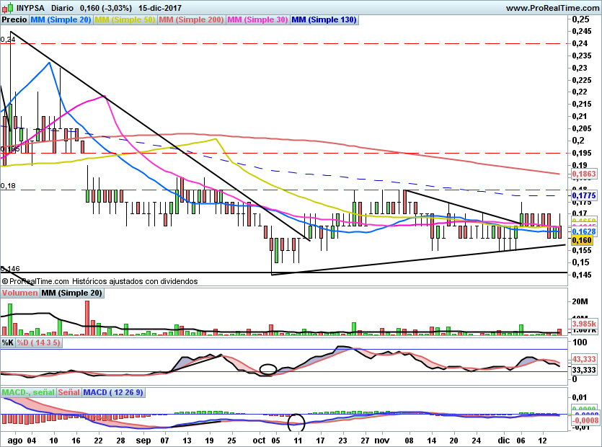Click the MACD (12 26 9) label
This screenshot has height=447, width=602.
(113, 392)
